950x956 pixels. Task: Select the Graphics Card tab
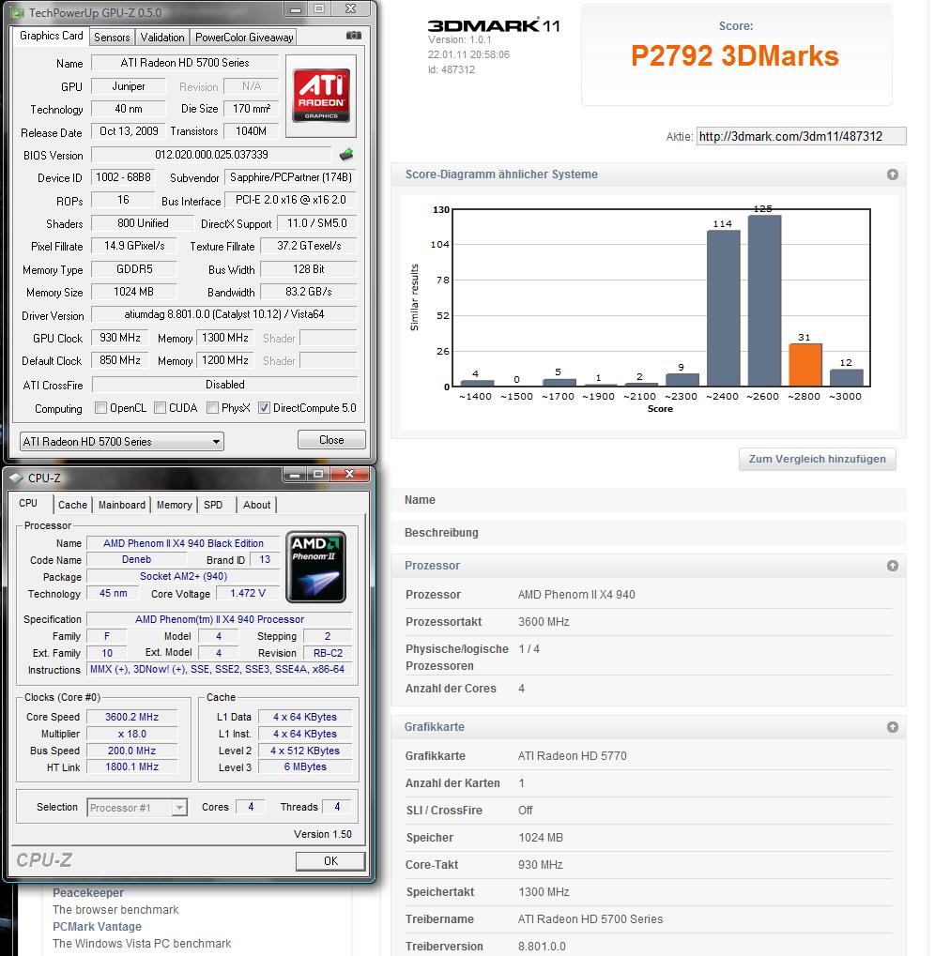click(x=52, y=36)
